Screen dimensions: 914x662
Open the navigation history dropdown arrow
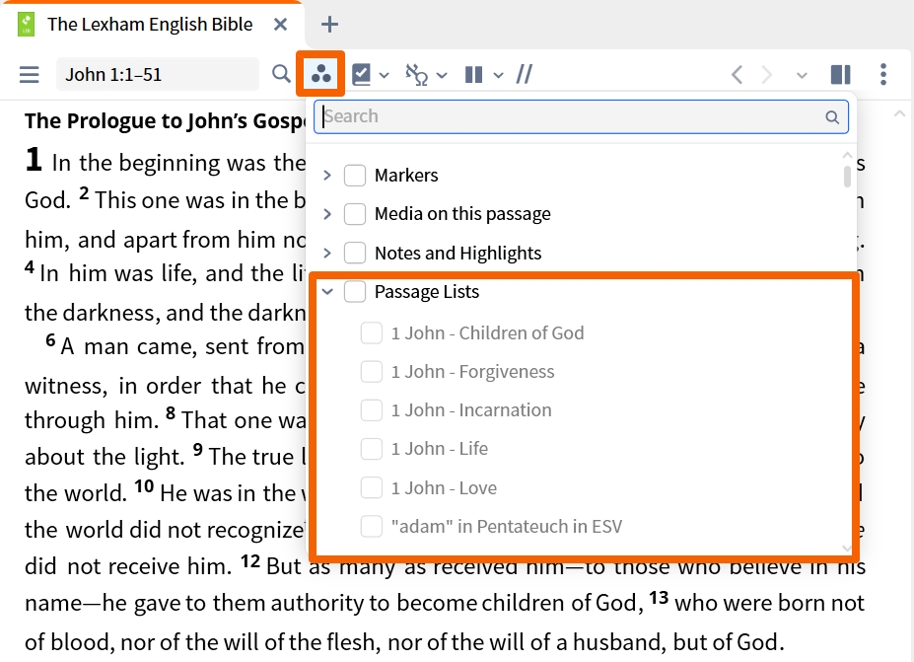(x=802, y=75)
